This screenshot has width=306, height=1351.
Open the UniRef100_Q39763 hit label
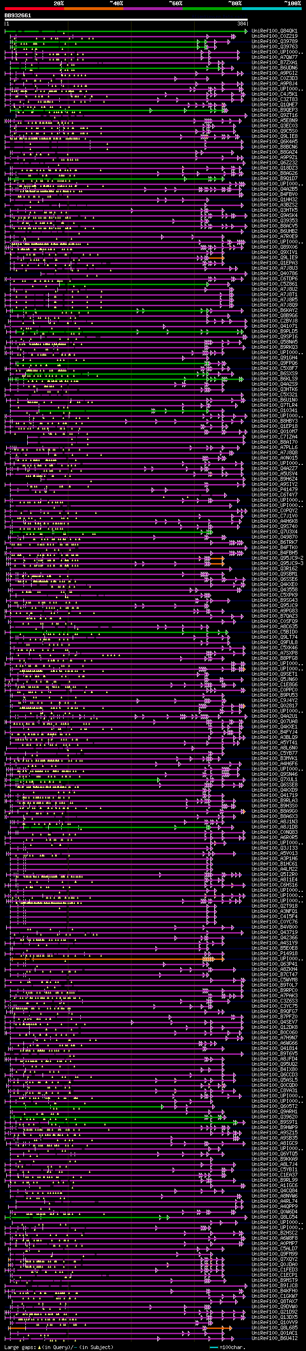click(x=274, y=46)
